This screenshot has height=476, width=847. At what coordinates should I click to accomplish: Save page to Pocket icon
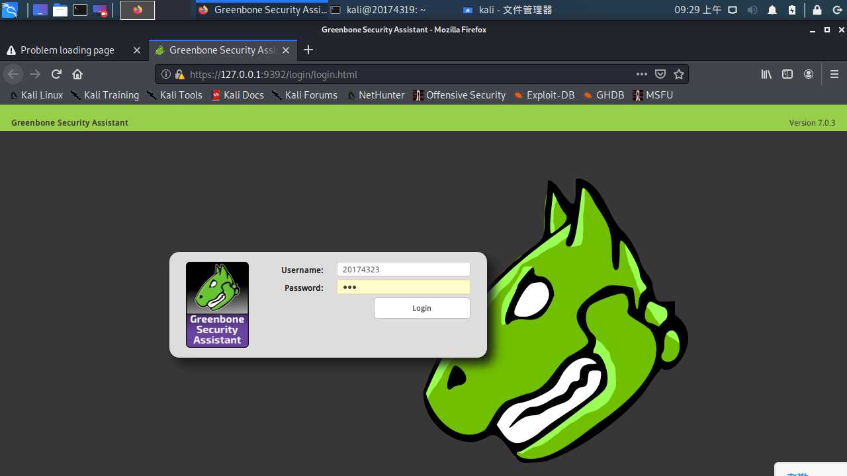(660, 74)
